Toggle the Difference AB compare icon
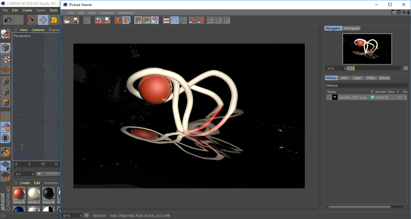 point(183,20)
